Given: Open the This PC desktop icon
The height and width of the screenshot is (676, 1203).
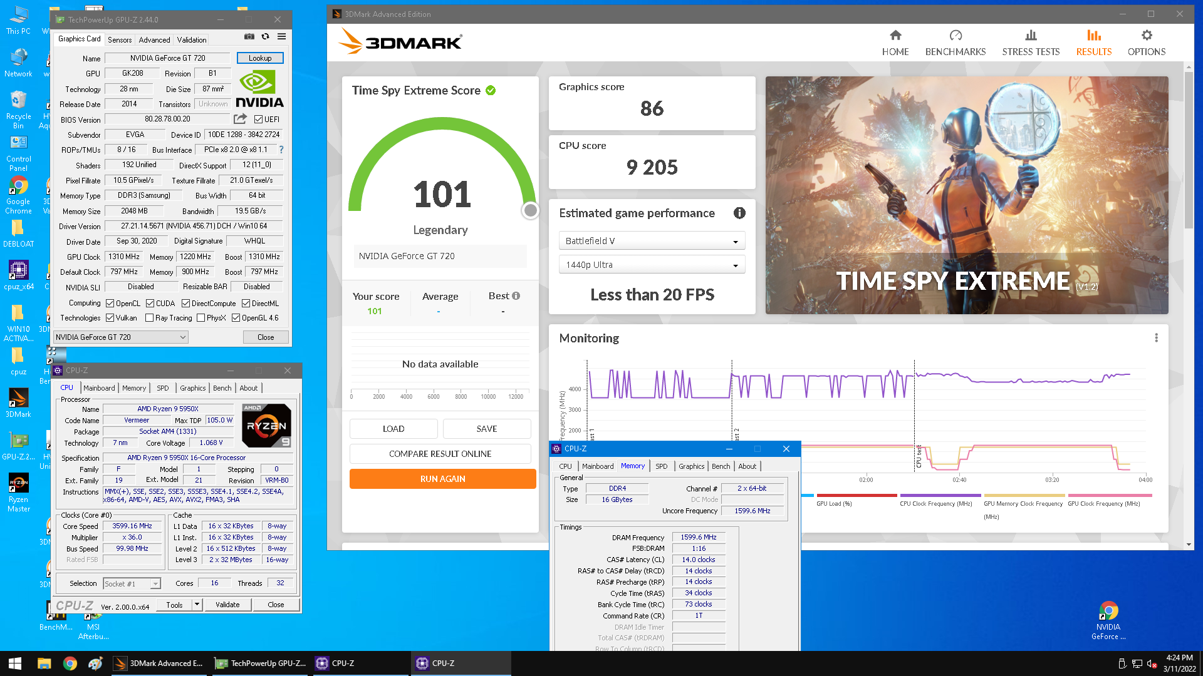Looking at the screenshot, I should click(x=18, y=21).
